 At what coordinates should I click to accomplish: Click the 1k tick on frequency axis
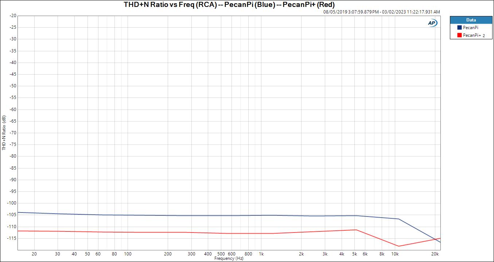pos(261,254)
